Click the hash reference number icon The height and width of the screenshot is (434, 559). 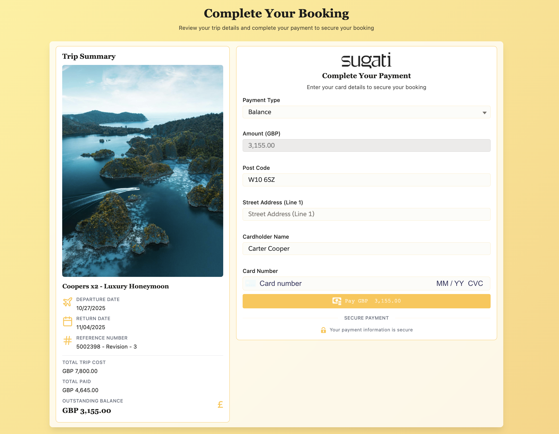[x=68, y=341]
